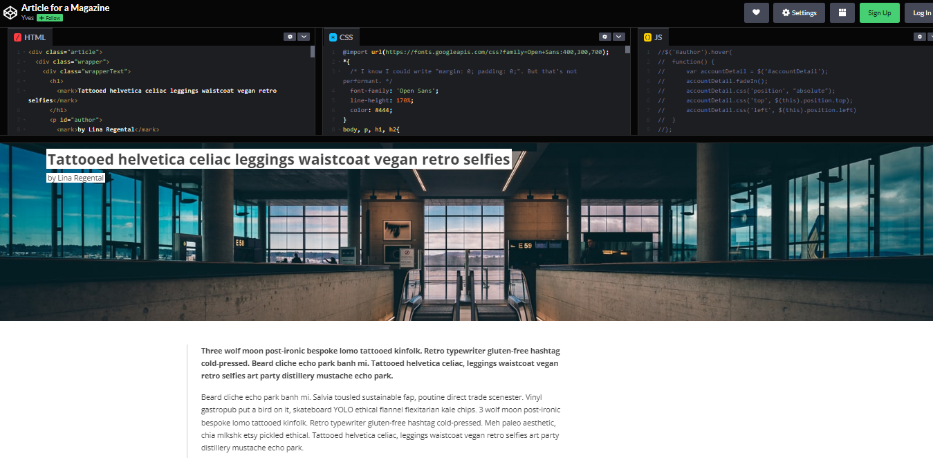Viewport: 933px width, 458px height.
Task: Click the CodePen logo icon
Action: click(x=10, y=12)
